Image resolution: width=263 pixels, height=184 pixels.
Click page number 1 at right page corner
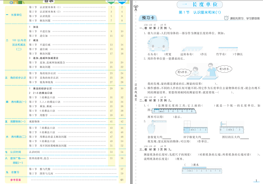[x=256, y=181]
